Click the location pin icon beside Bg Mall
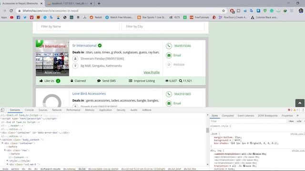305x171 pixels. tap(75, 66)
